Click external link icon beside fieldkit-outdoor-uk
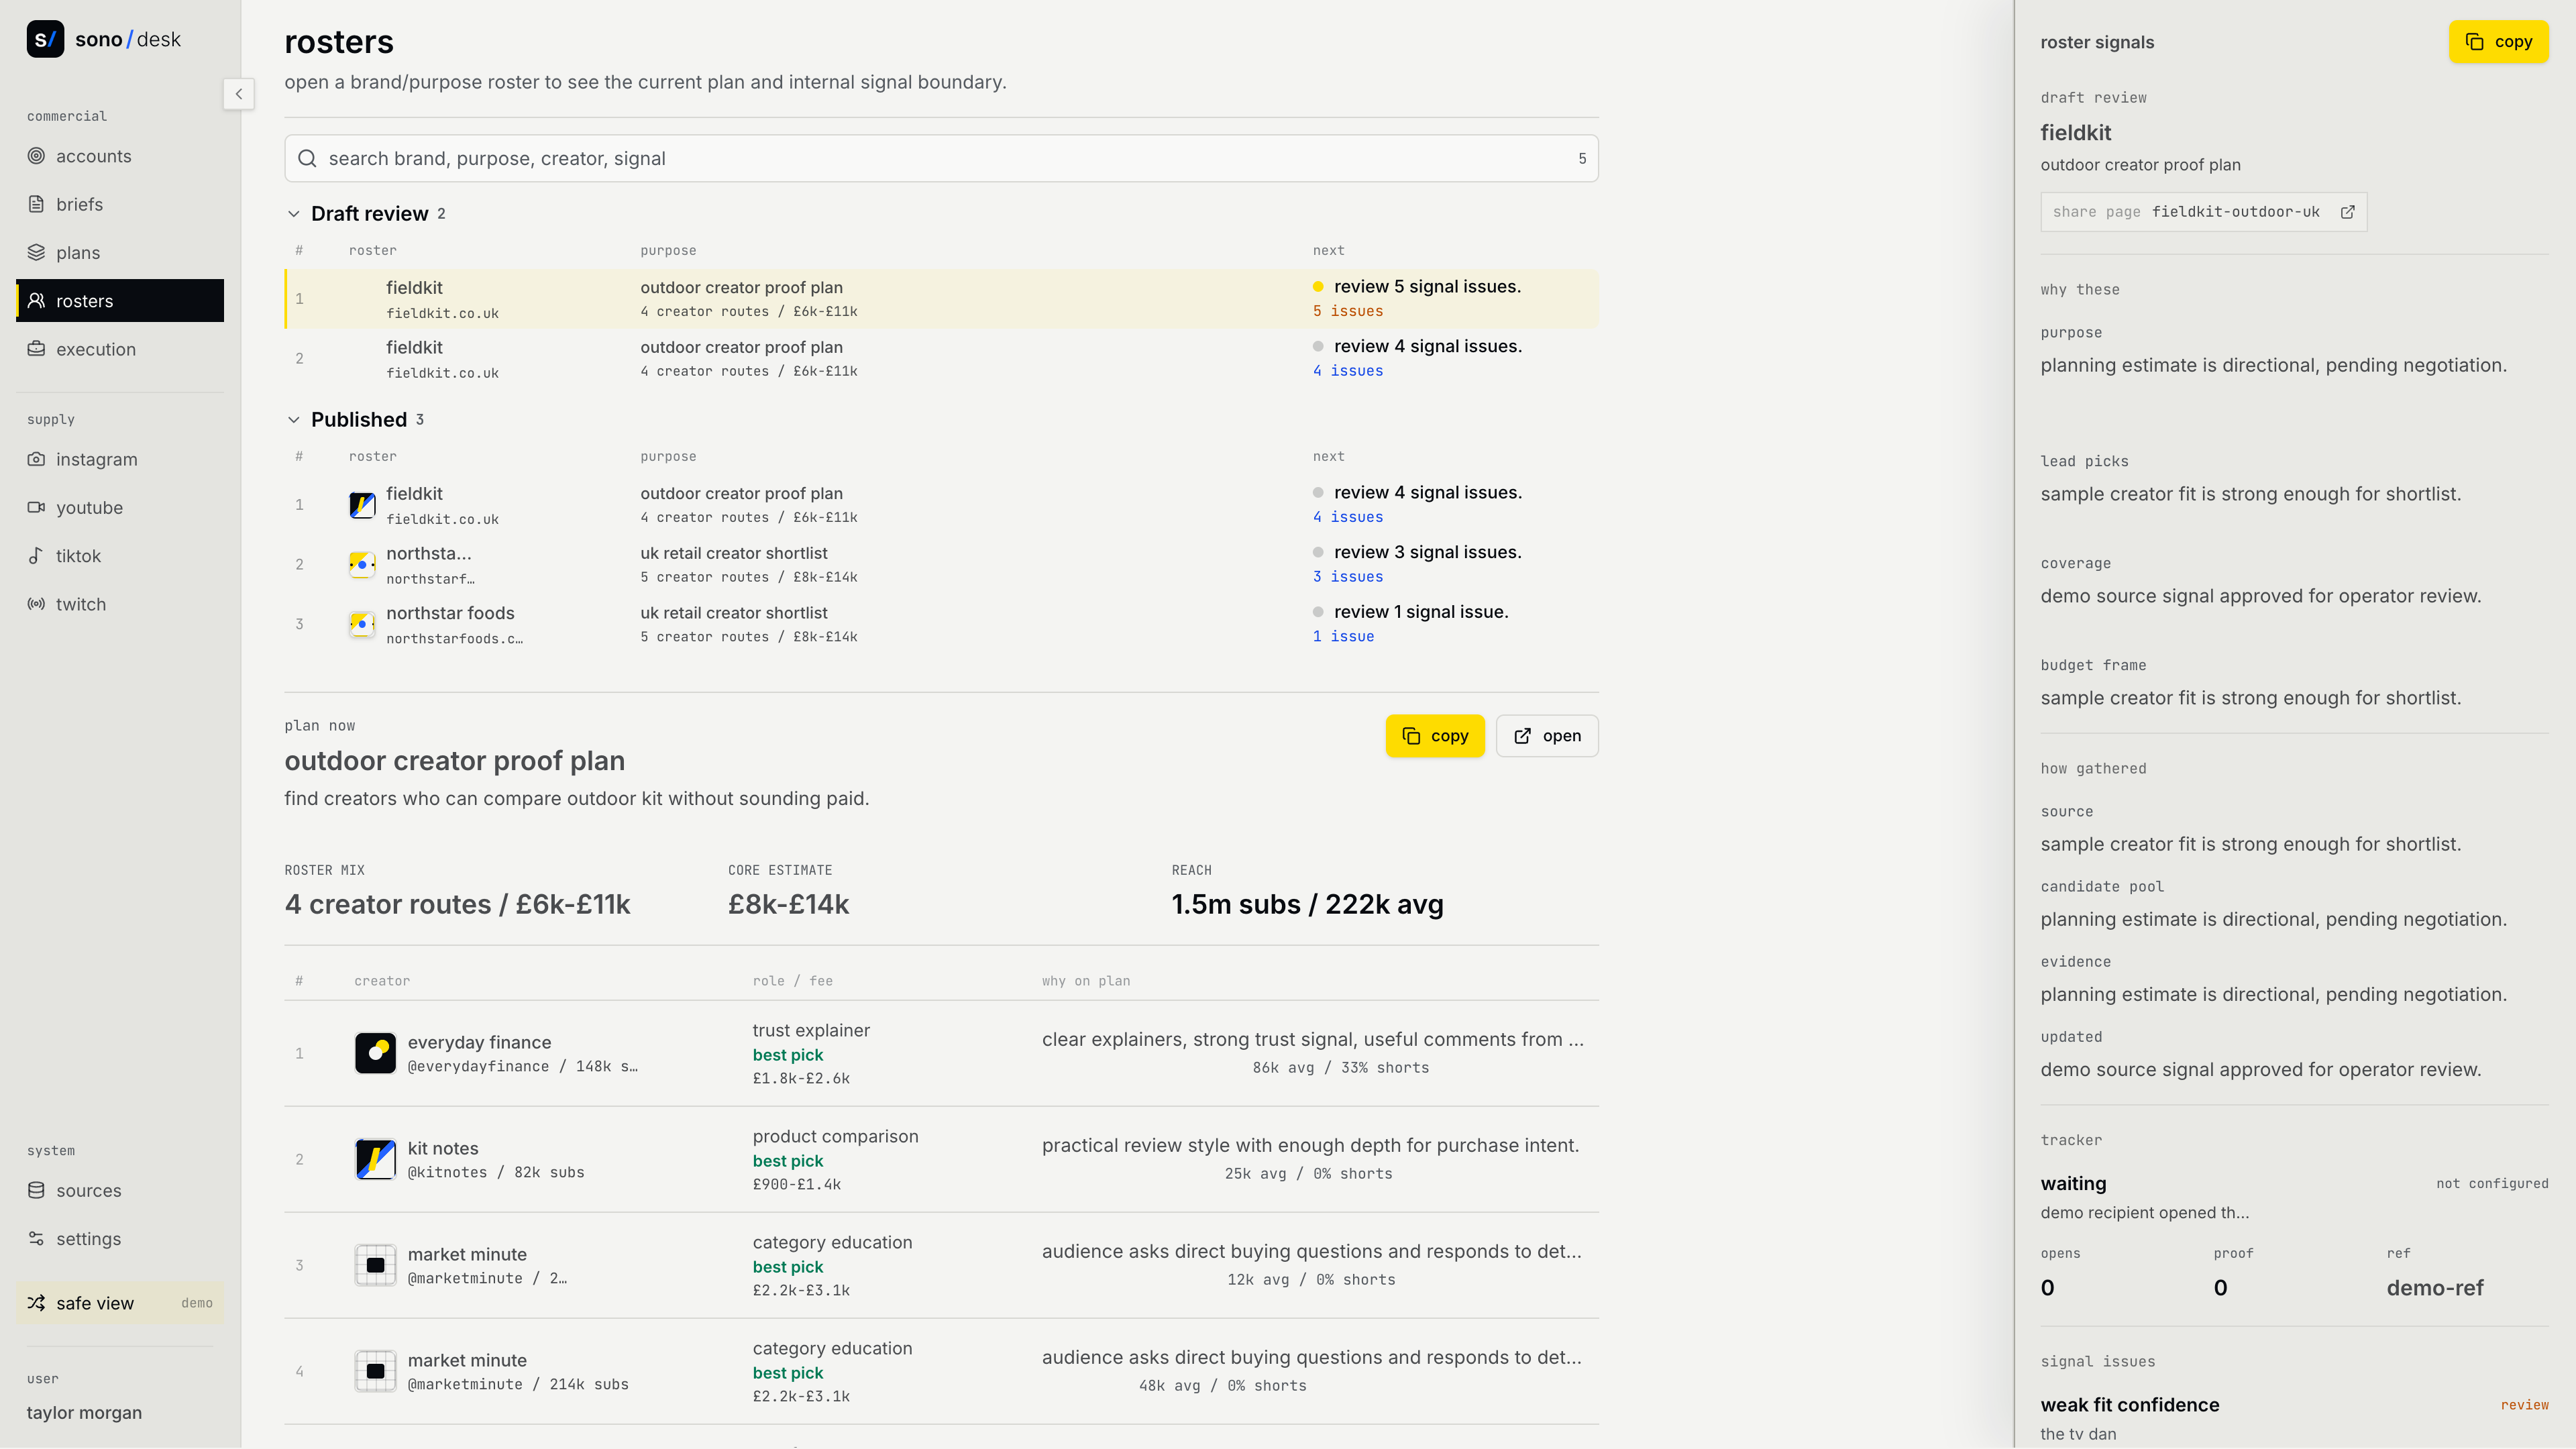This screenshot has width=2576, height=1449. 2347,212
